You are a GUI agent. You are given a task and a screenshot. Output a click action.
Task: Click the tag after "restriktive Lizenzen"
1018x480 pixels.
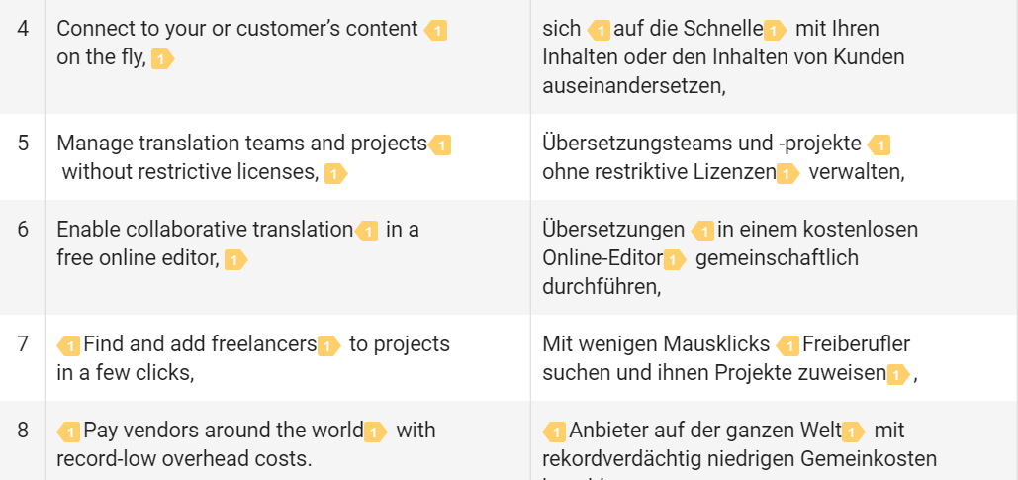[787, 174]
